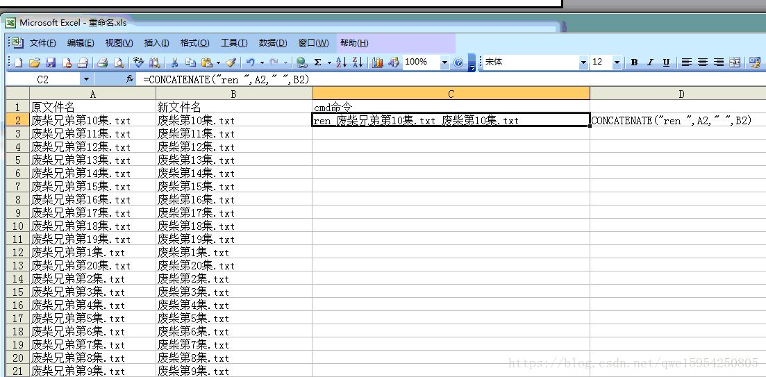Open the 帮助(H) menu

tap(354, 43)
